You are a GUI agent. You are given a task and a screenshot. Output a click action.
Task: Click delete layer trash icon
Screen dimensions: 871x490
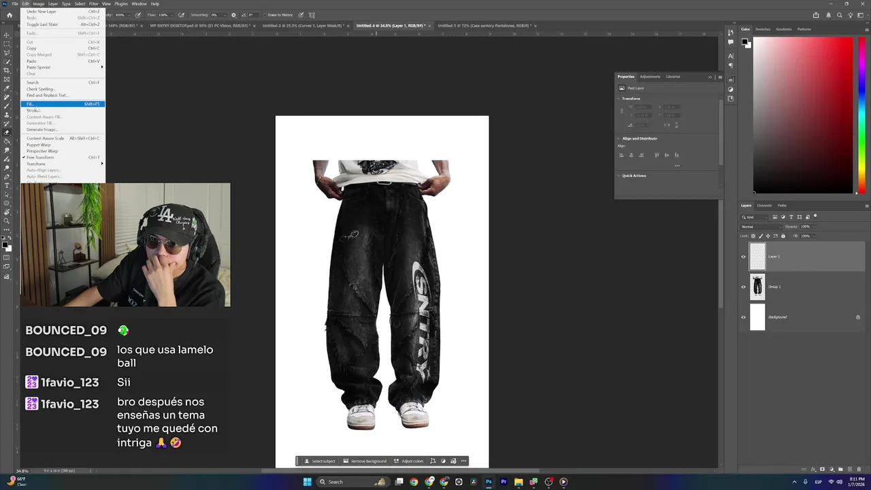pos(859,469)
